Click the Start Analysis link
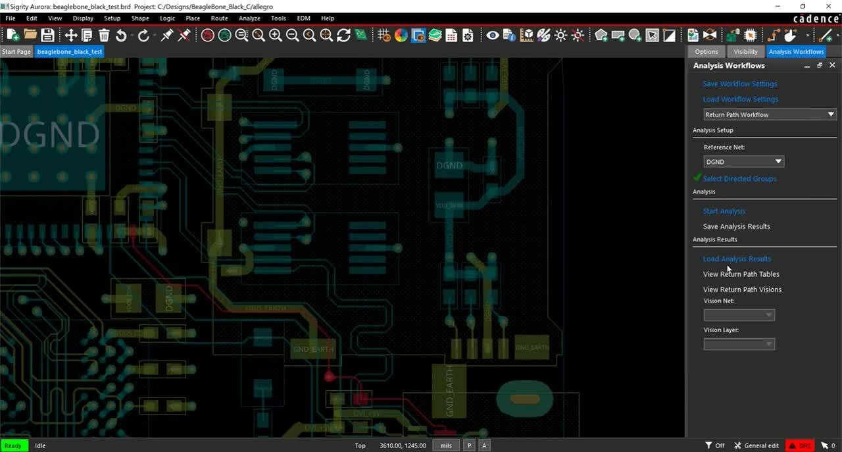 tap(724, 211)
